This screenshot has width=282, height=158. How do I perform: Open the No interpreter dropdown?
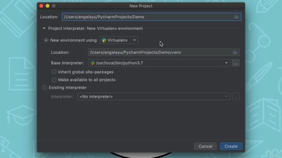tap(154, 97)
